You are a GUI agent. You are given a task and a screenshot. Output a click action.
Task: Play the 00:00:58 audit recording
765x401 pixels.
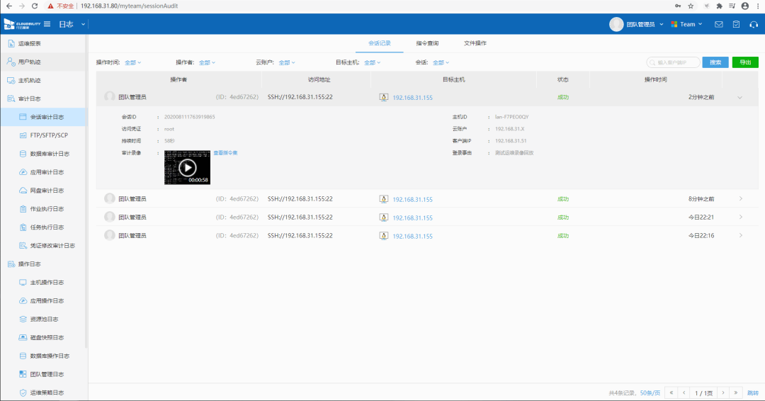pos(187,168)
